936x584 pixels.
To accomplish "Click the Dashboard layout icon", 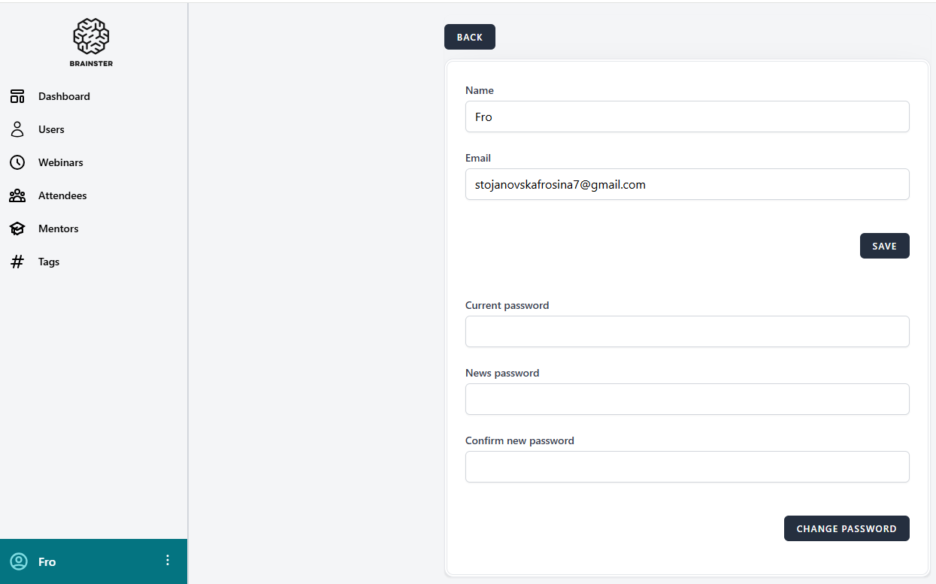I will (17, 96).
